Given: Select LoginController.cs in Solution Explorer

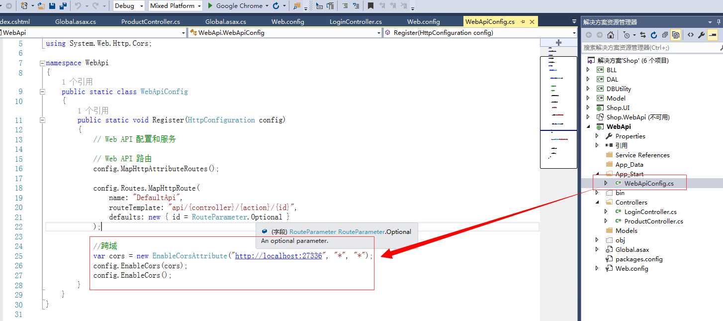Looking at the screenshot, I should pos(650,212).
